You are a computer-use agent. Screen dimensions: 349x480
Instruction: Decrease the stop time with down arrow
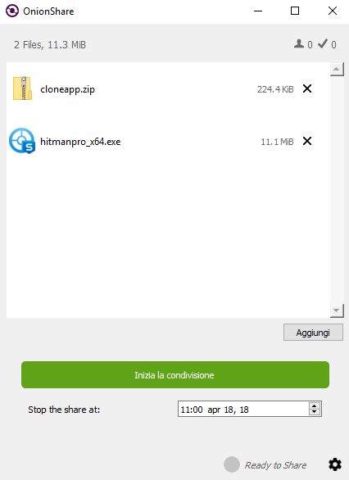coord(315,412)
